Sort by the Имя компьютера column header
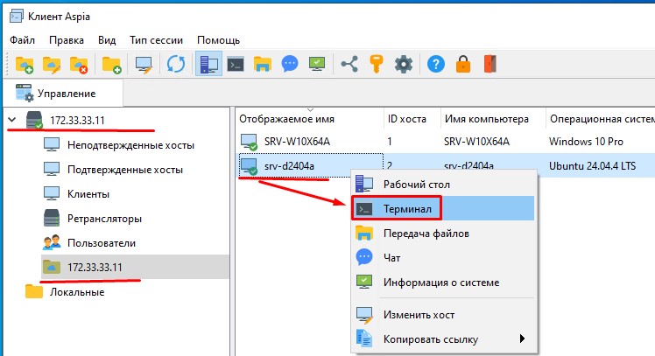 (x=493, y=119)
